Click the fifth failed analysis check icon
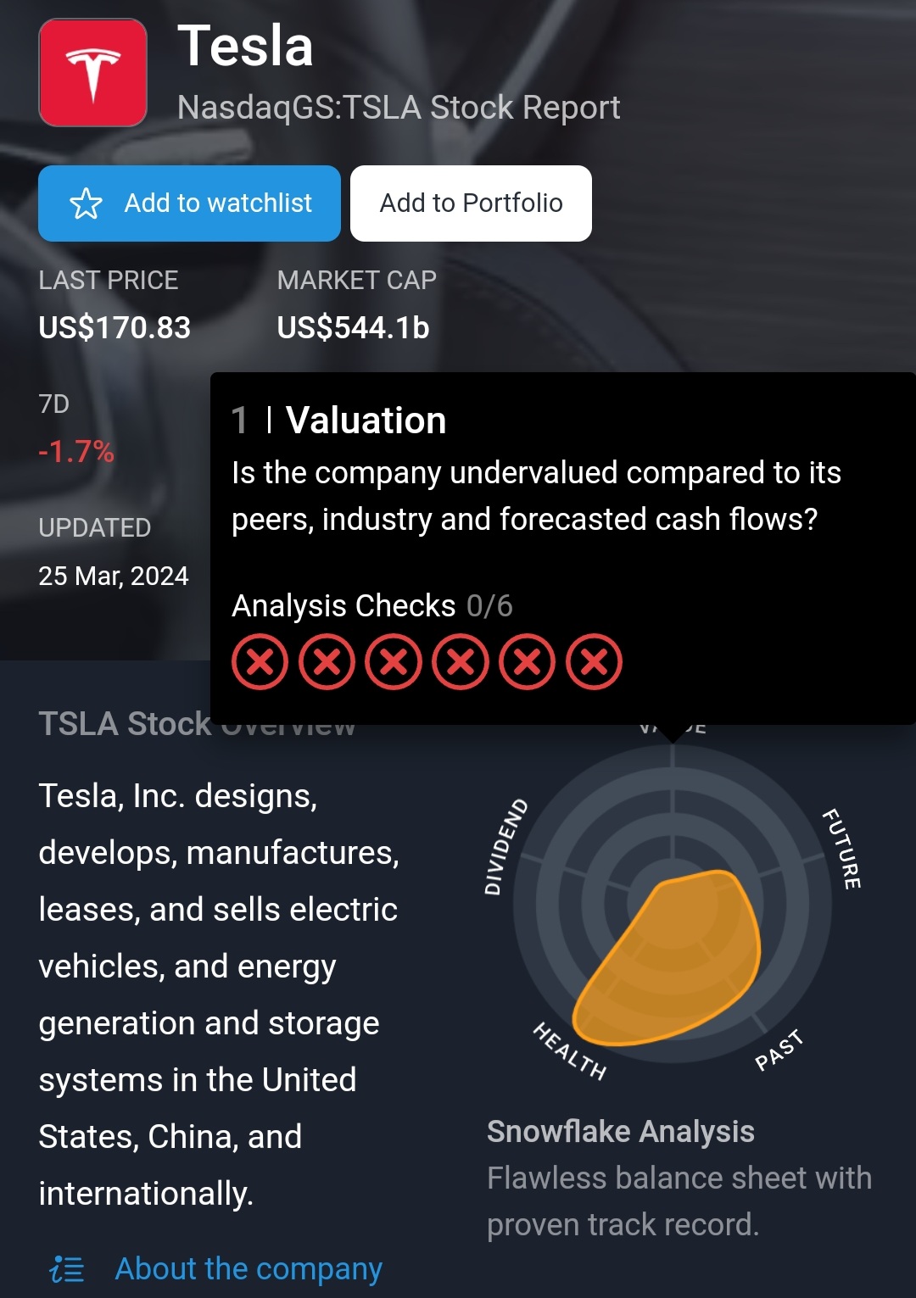916x1298 pixels. (x=528, y=661)
